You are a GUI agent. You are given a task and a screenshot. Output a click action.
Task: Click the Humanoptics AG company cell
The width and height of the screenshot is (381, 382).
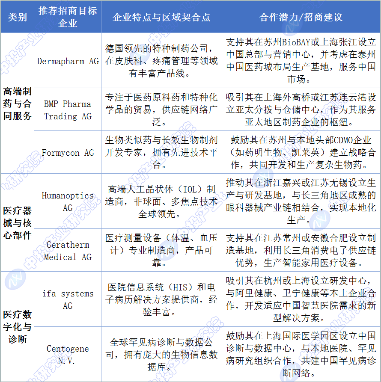pyautogui.click(x=68, y=201)
